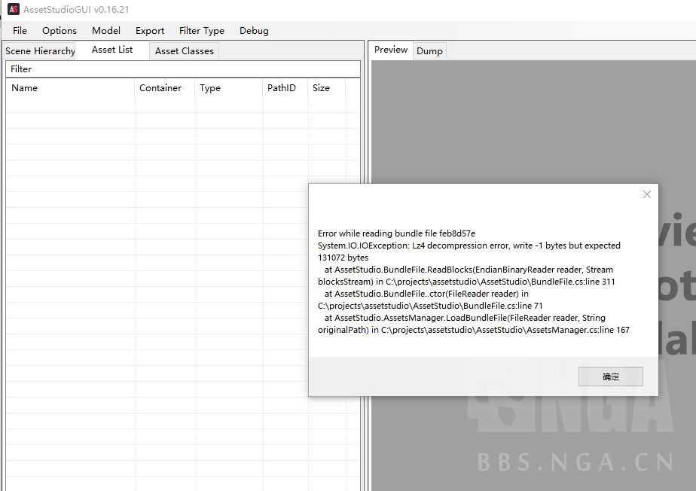Open the Model menu
Screen dimensions: 696x491
(x=106, y=31)
